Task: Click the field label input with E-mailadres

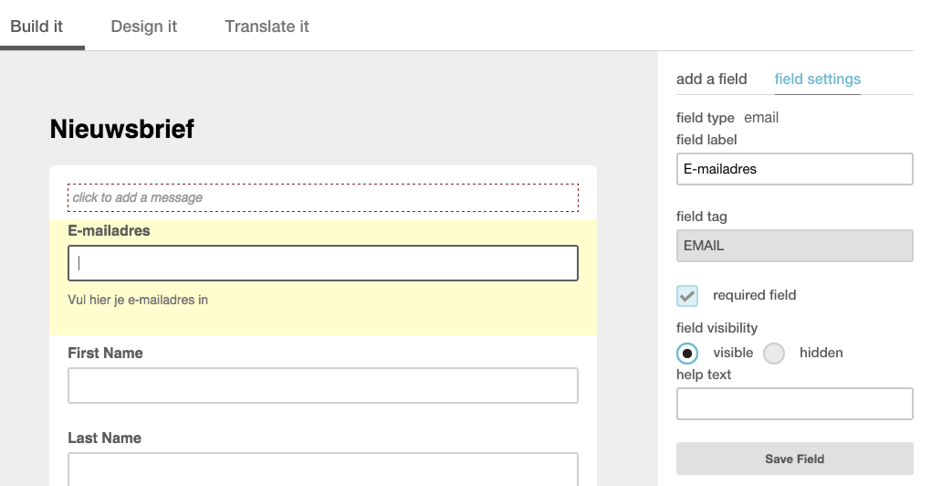Action: coord(794,169)
